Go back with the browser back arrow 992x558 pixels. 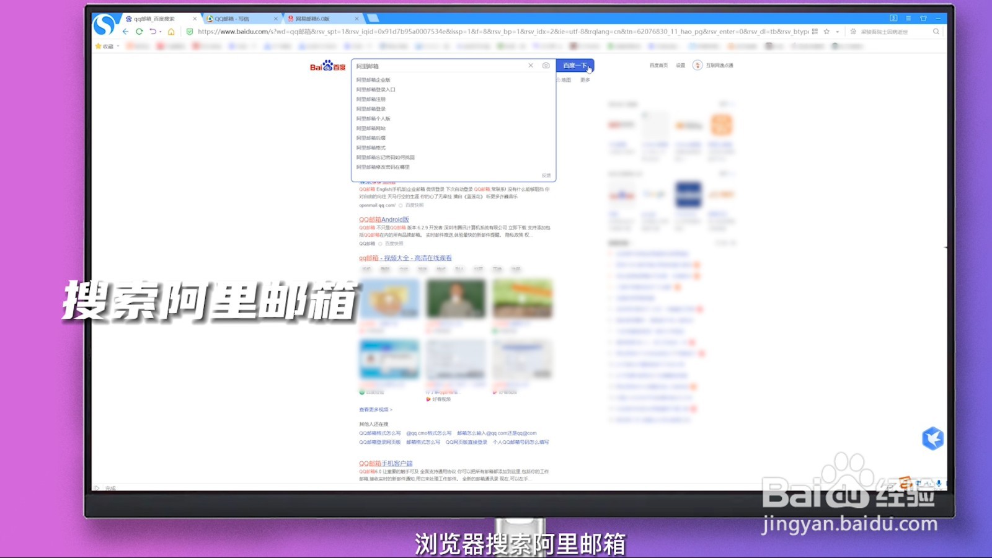coord(125,32)
